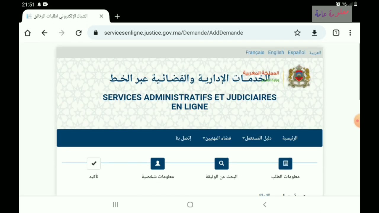Screen dimensions: 379x213
Task: Switch site language to Español
Action: click(296, 52)
